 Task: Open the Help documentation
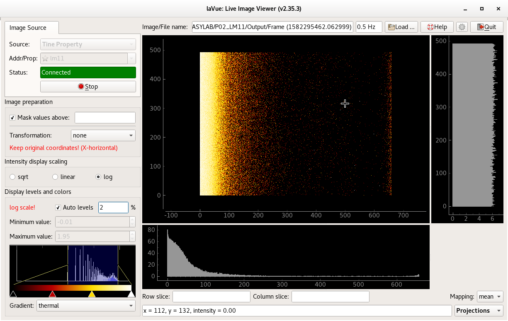(437, 27)
